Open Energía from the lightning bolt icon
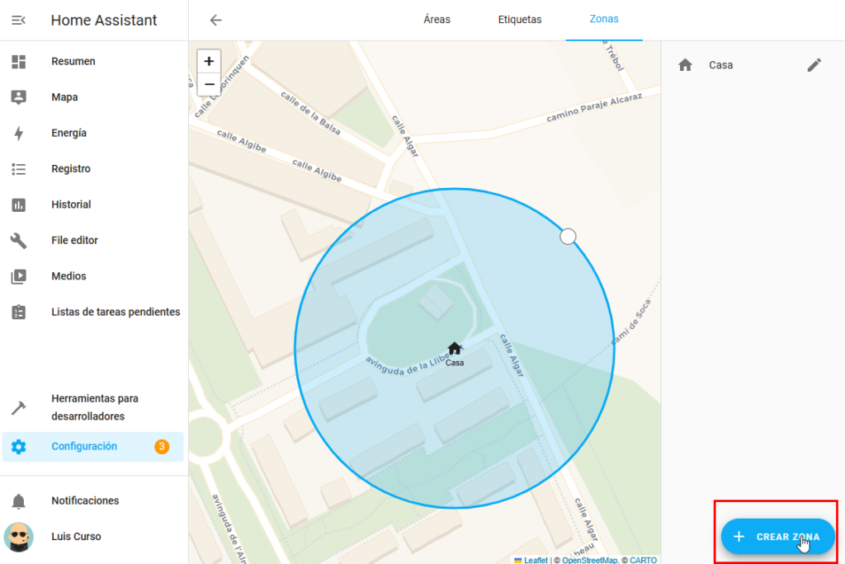This screenshot has height=564, width=845. coord(18,133)
